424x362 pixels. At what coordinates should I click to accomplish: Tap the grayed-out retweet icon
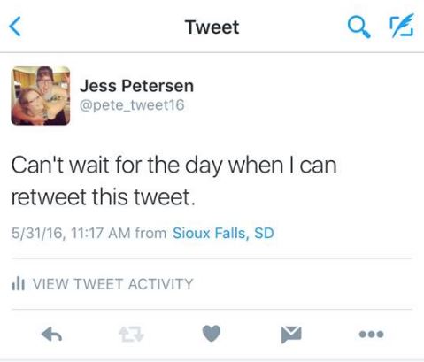click(131, 335)
